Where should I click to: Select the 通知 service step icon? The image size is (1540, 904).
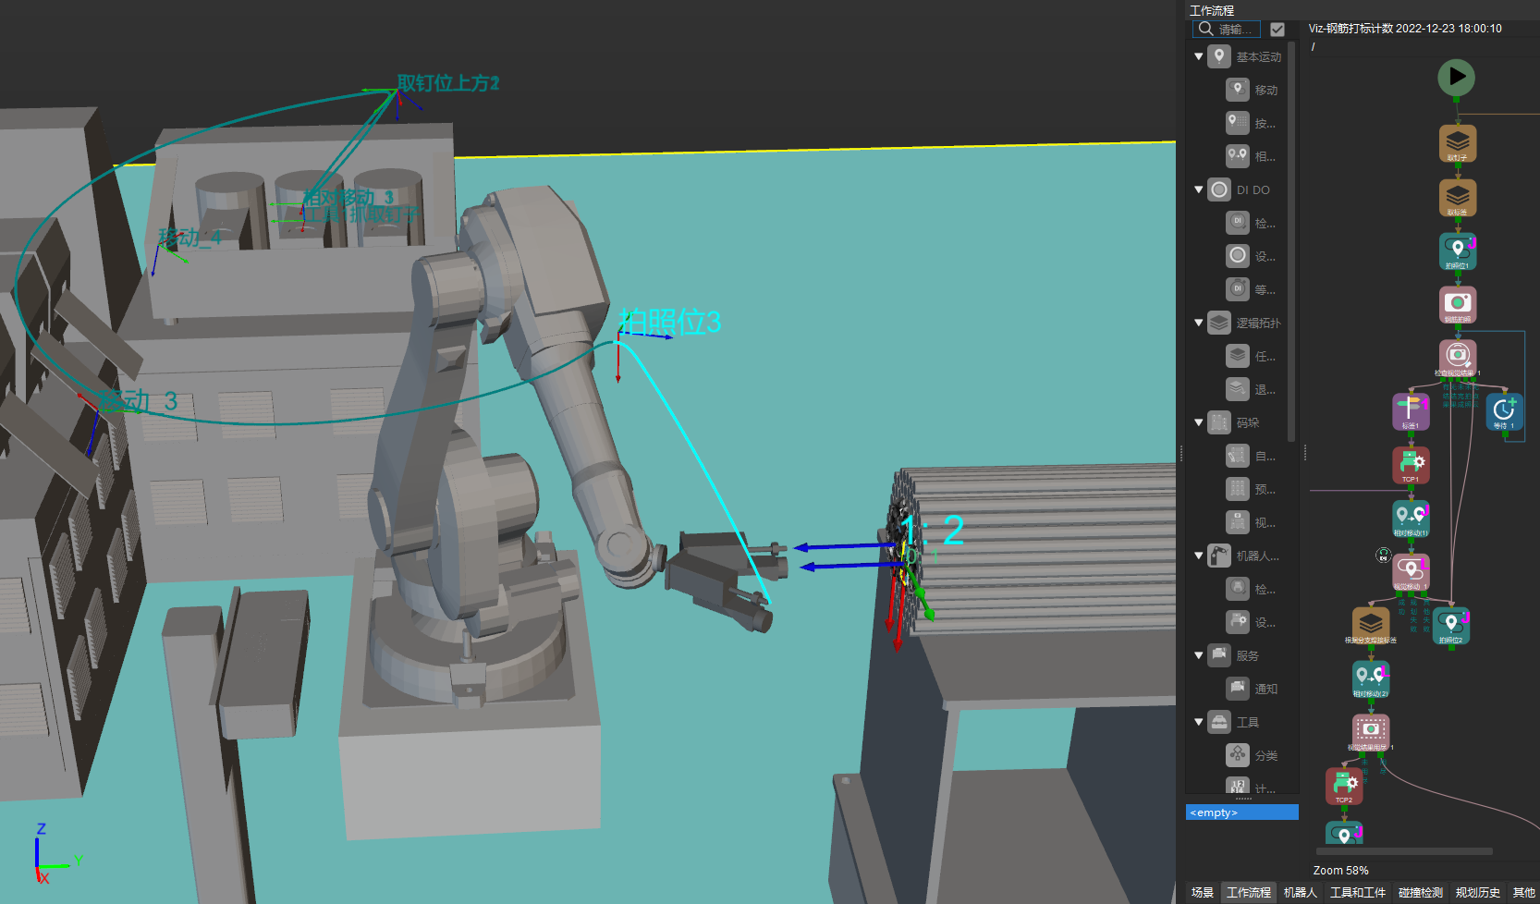(x=1239, y=689)
